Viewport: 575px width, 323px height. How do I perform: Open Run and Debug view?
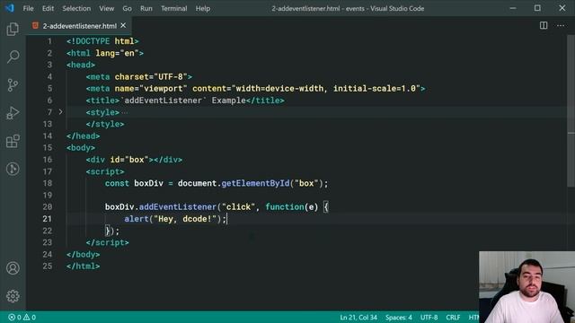pyautogui.click(x=13, y=113)
